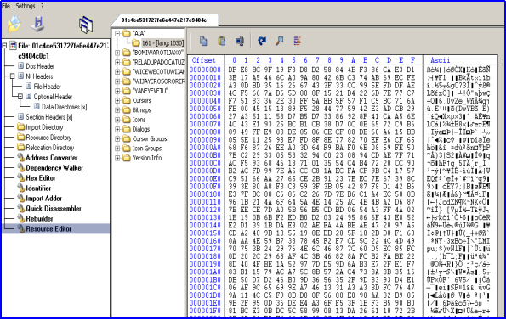The image size is (506, 320).
Task: Expand the Bitmaps resource folder
Action: tap(117, 110)
